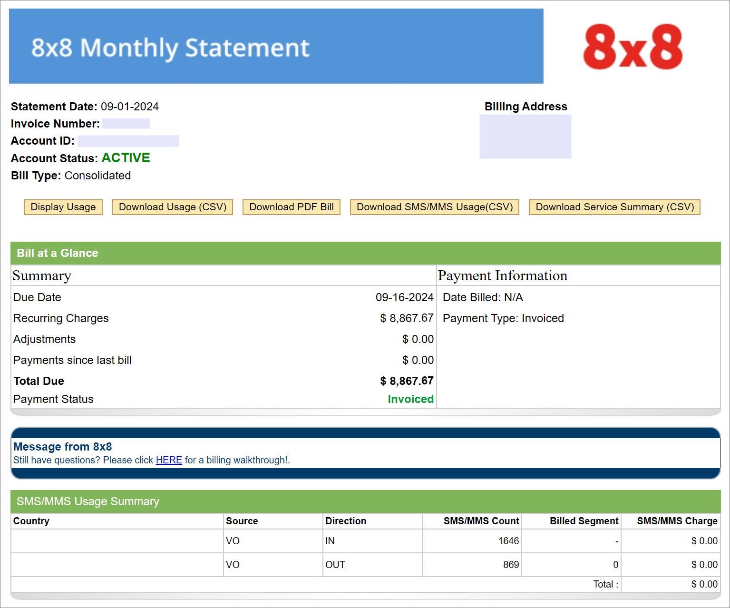Download the SMS/MMS Usage CSV
This screenshot has height=608, width=730.
[435, 207]
